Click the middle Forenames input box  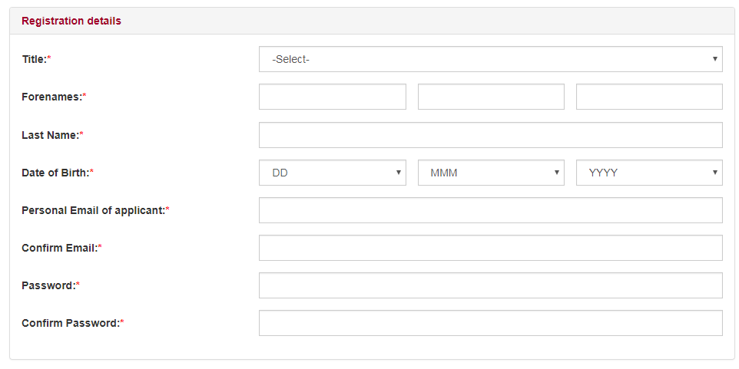coord(491,97)
